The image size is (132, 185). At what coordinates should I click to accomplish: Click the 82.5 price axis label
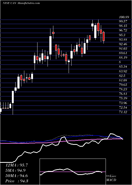[x=122, y=76]
